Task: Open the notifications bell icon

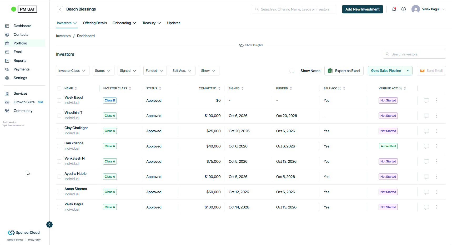Action: click(394, 9)
